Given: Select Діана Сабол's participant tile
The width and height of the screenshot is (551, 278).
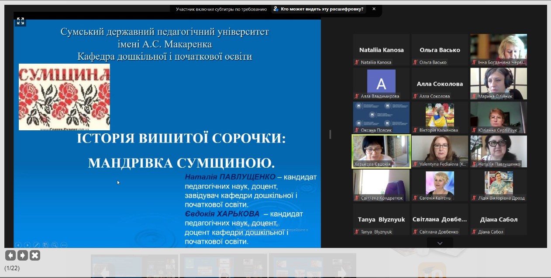Looking at the screenshot, I should click(499, 219).
